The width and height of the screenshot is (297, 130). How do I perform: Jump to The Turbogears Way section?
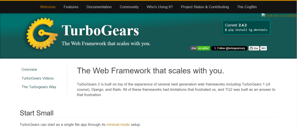click(x=39, y=87)
